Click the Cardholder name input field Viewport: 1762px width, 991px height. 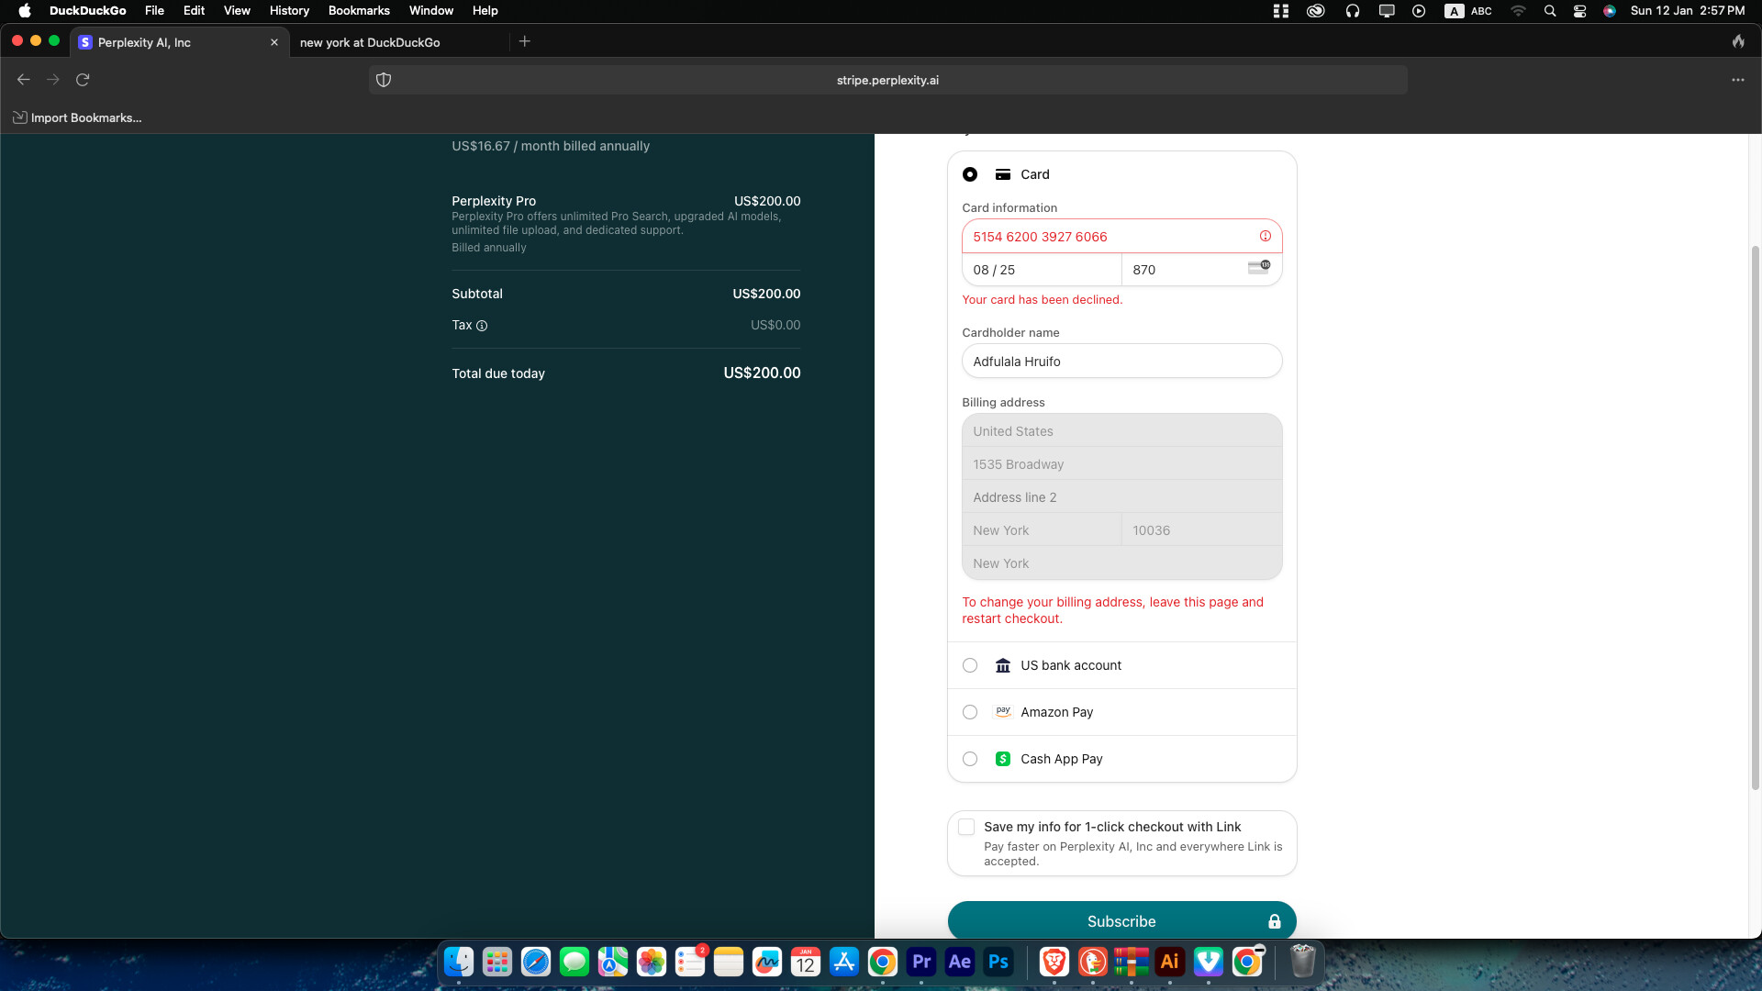click(1121, 362)
